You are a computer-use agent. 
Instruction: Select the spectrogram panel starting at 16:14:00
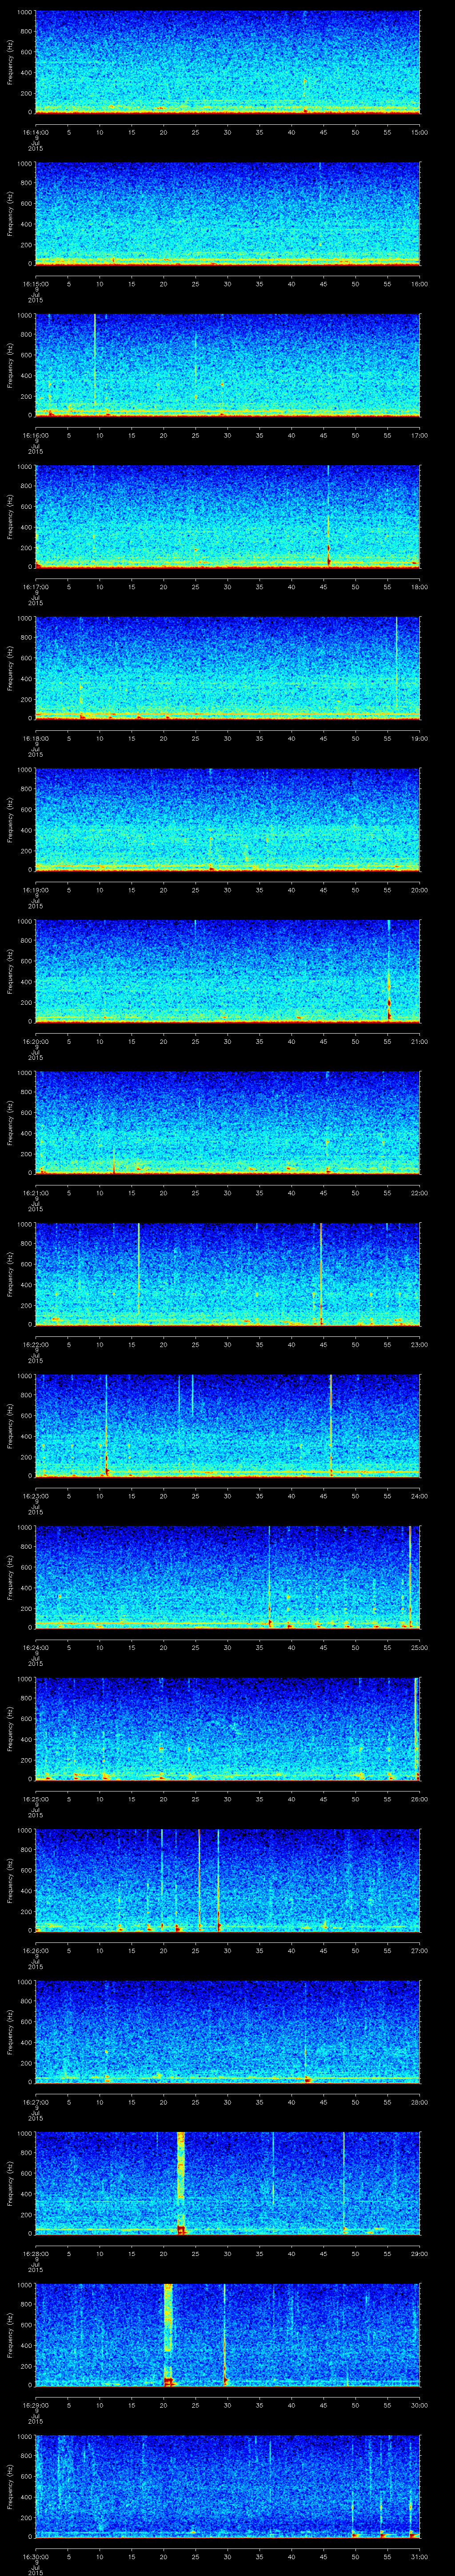(228, 62)
